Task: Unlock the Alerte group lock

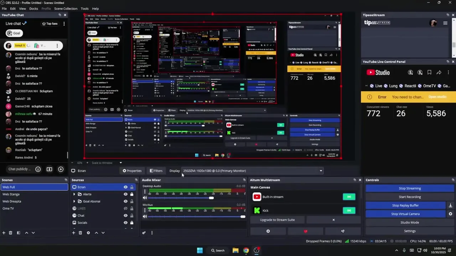Action: coord(132,194)
